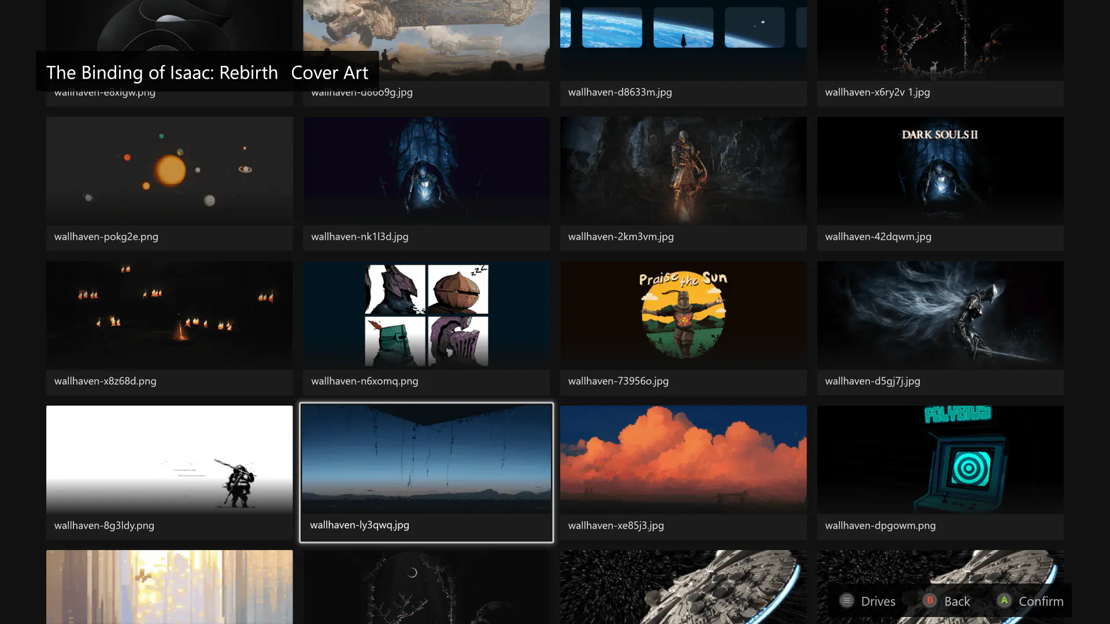Screen dimensions: 1110x624
Task: Open the wallhaven-pokg2e.png solar system thumbnail
Action: 169,171
